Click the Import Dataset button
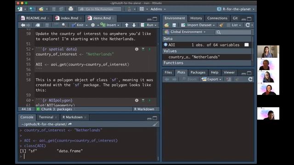The height and width of the screenshot is (165, 294). tap(198, 25)
